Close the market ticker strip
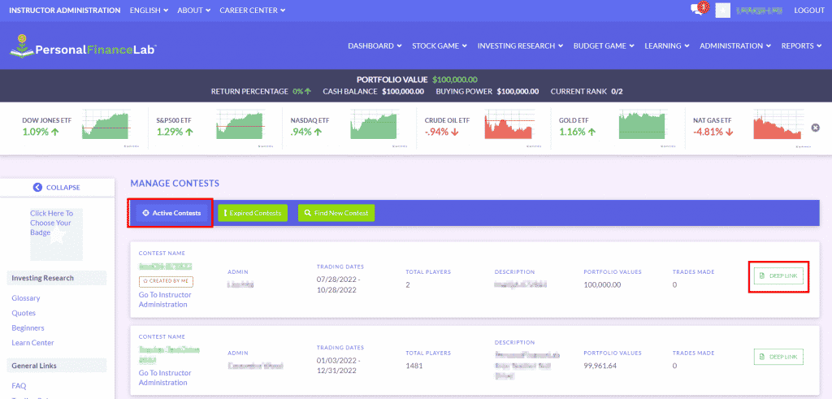The image size is (832, 399). [x=816, y=128]
